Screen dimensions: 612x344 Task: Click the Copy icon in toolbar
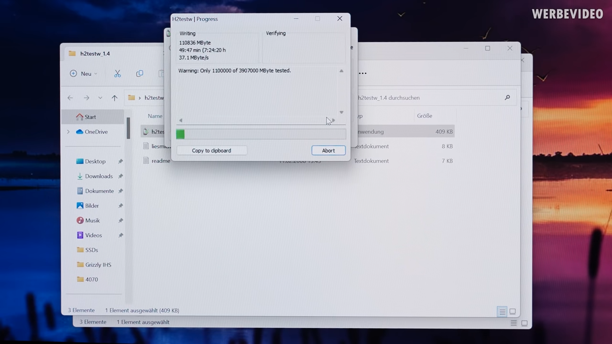[x=140, y=74]
